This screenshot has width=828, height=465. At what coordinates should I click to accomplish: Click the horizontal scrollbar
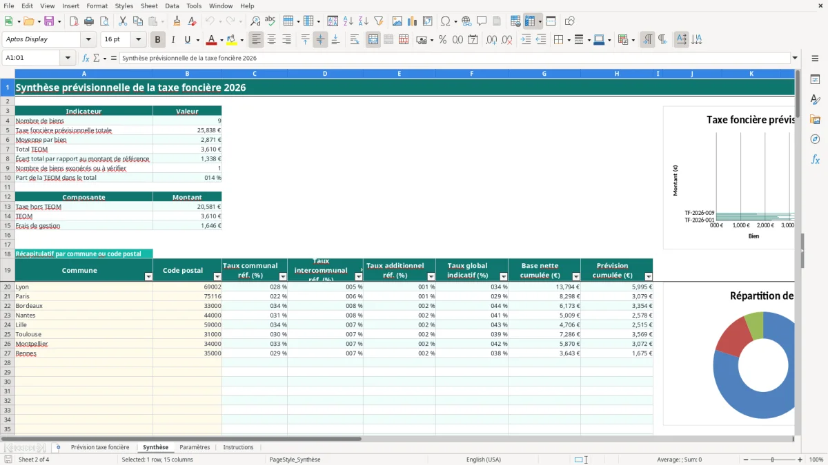coord(181,439)
